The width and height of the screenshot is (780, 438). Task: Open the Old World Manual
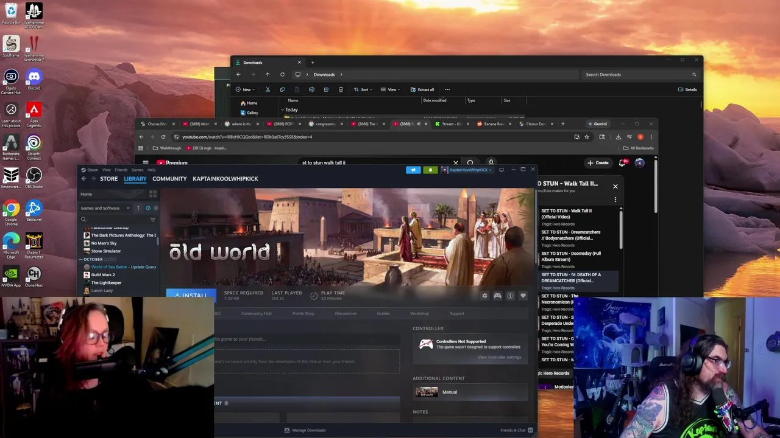pos(450,392)
